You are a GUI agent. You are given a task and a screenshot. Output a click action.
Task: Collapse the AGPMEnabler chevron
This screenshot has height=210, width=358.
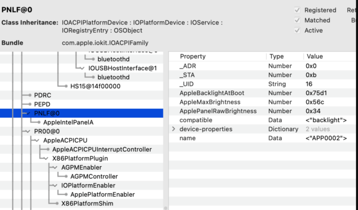[55, 168]
